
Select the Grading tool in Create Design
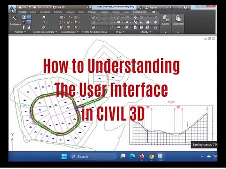click(62, 27)
